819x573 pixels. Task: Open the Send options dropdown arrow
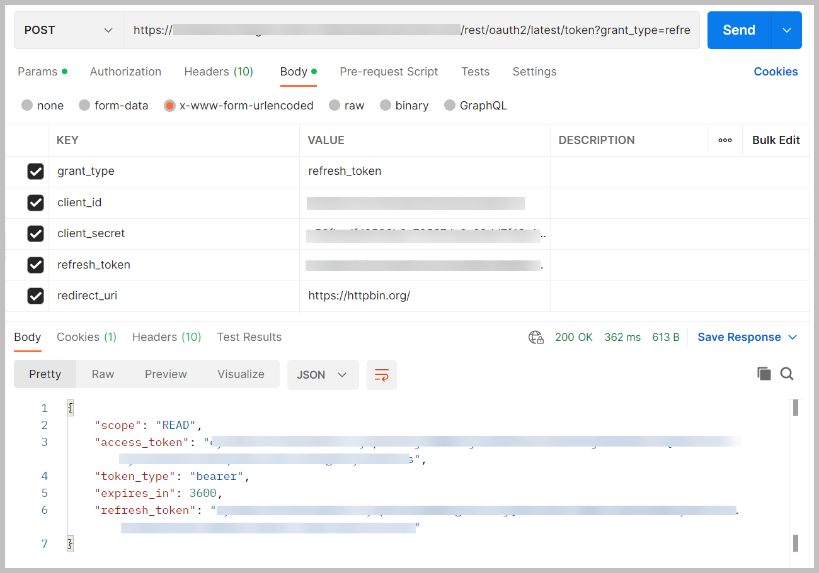pos(787,30)
